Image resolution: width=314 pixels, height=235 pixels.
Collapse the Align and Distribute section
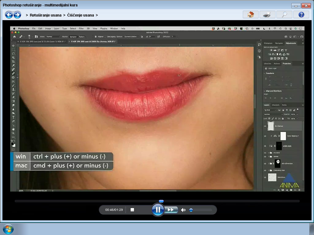click(264, 91)
